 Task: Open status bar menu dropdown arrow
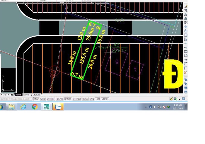tap(179, 99)
